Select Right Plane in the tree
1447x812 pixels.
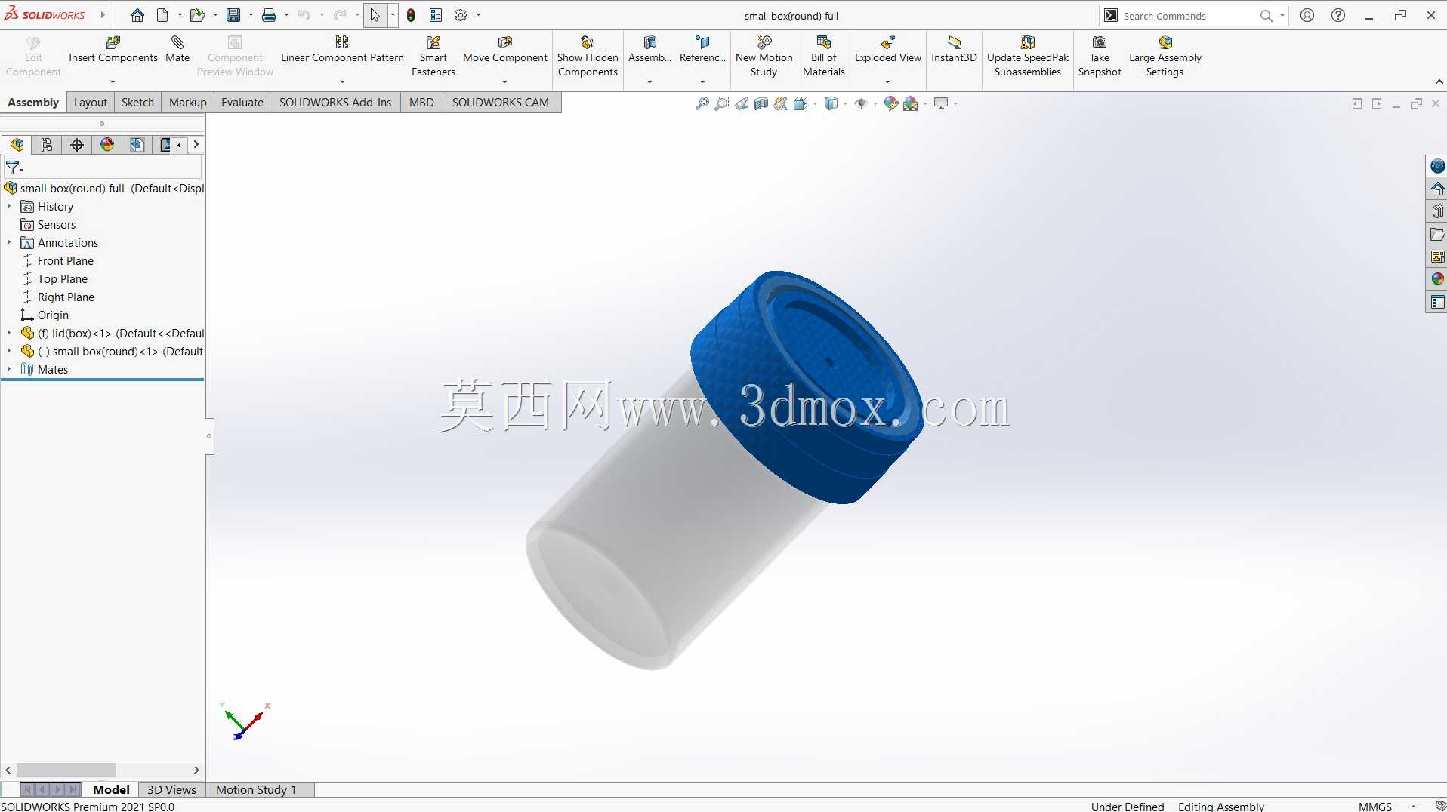(x=66, y=297)
